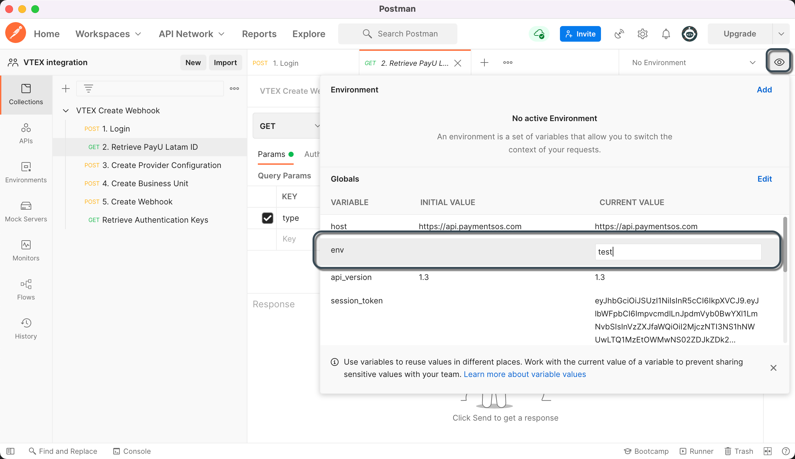The width and height of the screenshot is (795, 459).
Task: Open the sync status cloud icon
Action: pyautogui.click(x=539, y=34)
